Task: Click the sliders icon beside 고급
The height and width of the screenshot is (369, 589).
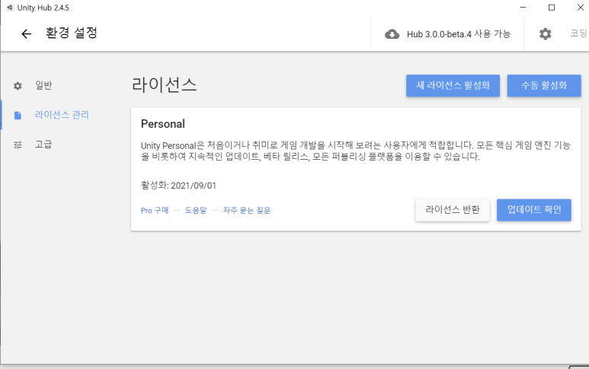Action: (18, 145)
